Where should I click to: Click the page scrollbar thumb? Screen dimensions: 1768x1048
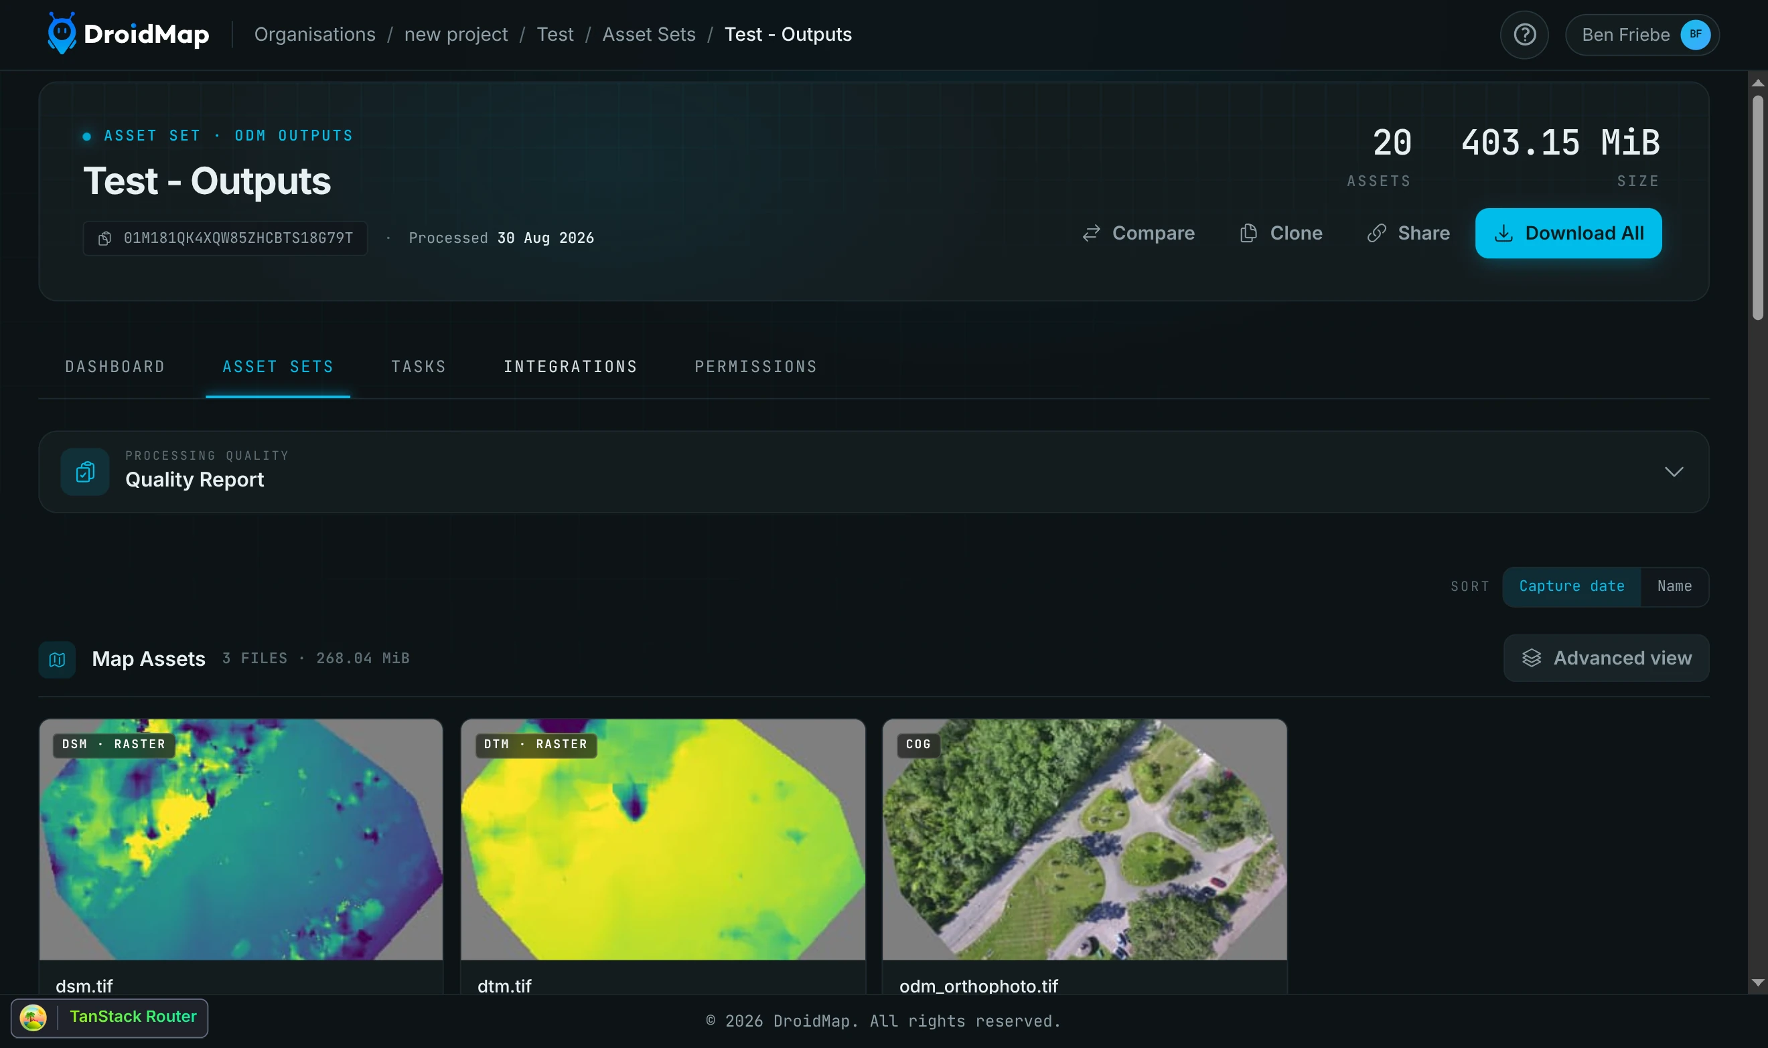(1758, 207)
